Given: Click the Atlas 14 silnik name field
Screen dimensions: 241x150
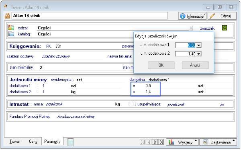Looking at the screenshot, I should [90, 16].
